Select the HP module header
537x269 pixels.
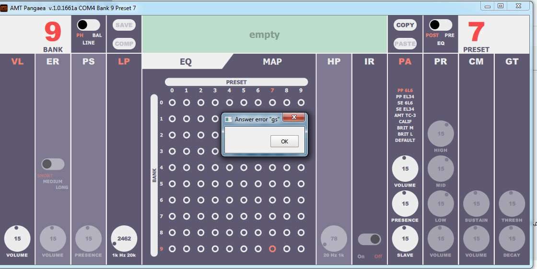pyautogui.click(x=334, y=62)
